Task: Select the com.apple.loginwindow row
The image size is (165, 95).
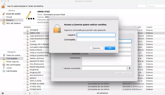Action: [x=94, y=47]
